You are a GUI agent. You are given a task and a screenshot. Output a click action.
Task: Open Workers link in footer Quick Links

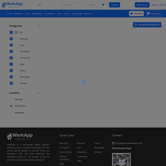[98, 152]
